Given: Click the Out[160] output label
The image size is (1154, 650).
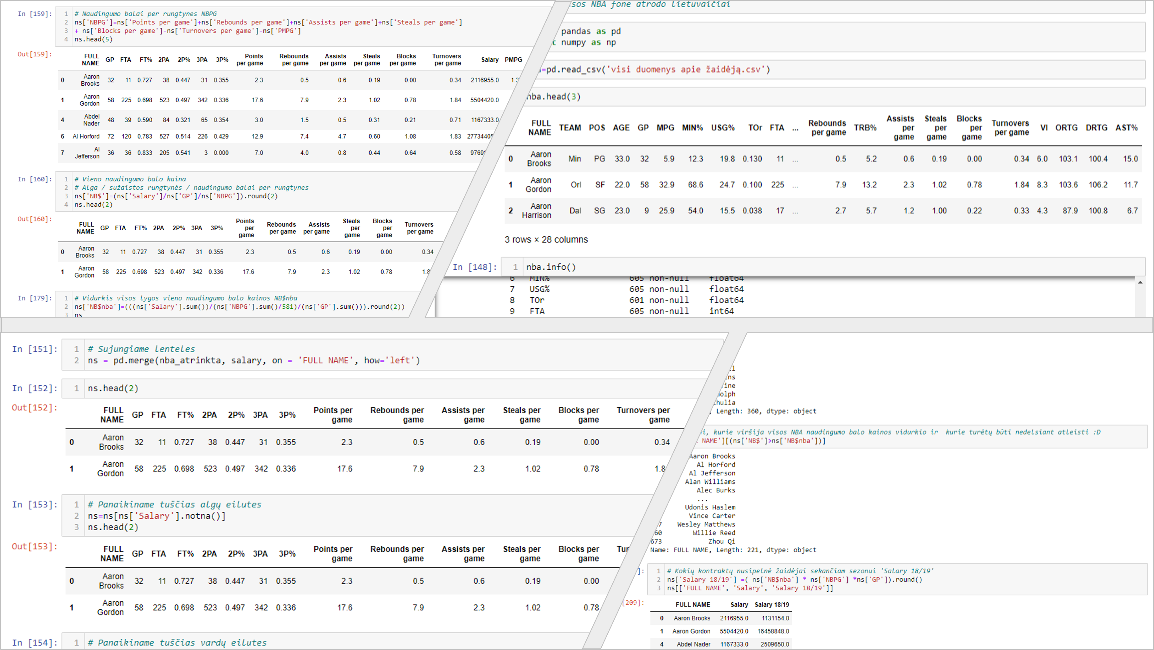Looking at the screenshot, I should 35,219.
